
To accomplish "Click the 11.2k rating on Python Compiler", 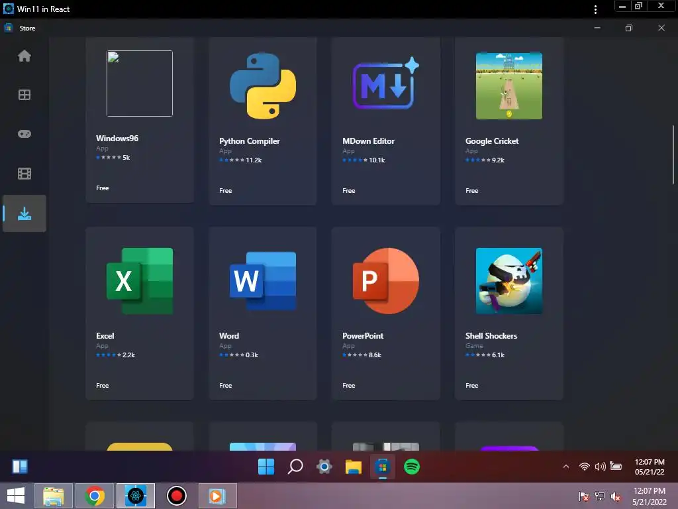I will click(x=254, y=160).
